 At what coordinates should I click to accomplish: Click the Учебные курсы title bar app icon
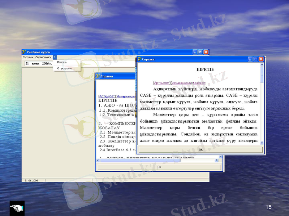(x=24, y=52)
